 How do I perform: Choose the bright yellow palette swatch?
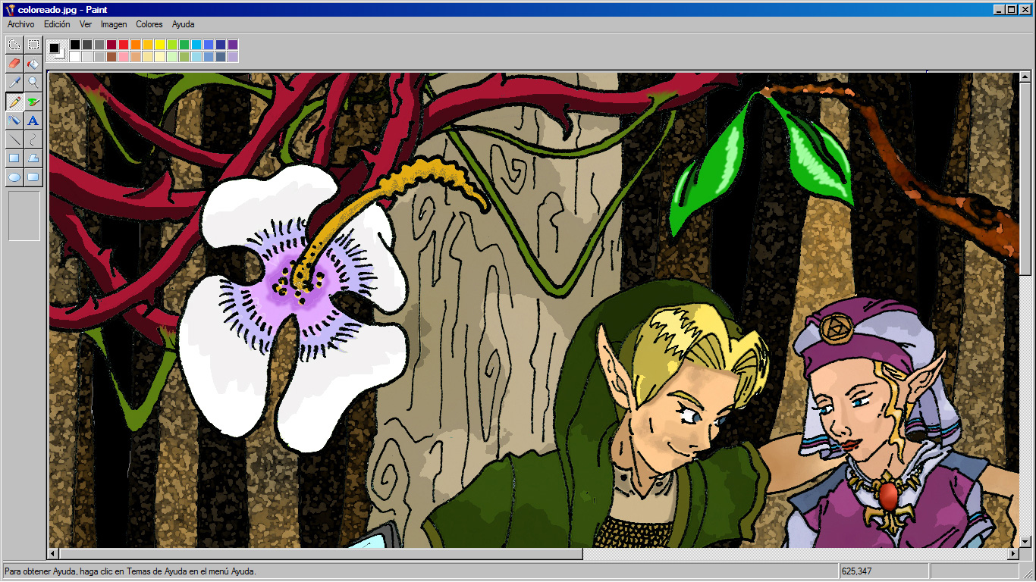click(x=160, y=45)
